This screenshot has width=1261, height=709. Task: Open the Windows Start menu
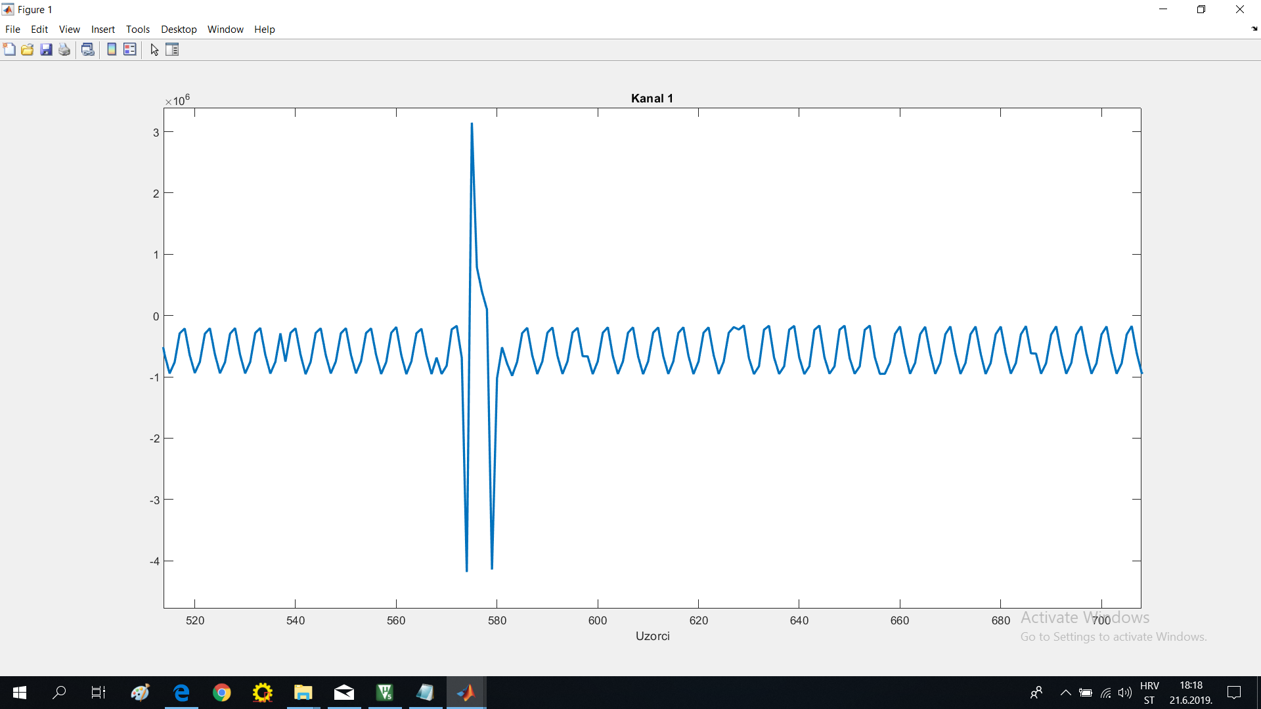click(20, 693)
